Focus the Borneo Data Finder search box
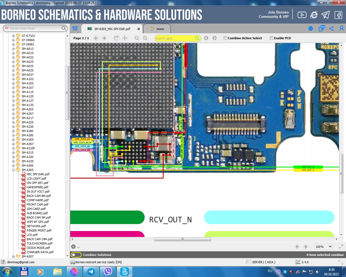Viewport: 346px width, 277px height. 35,28
